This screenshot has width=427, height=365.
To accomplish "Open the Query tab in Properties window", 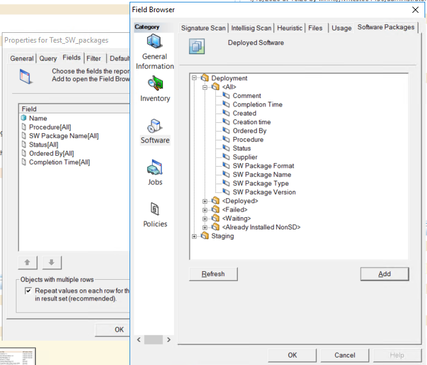I will click(x=48, y=58).
